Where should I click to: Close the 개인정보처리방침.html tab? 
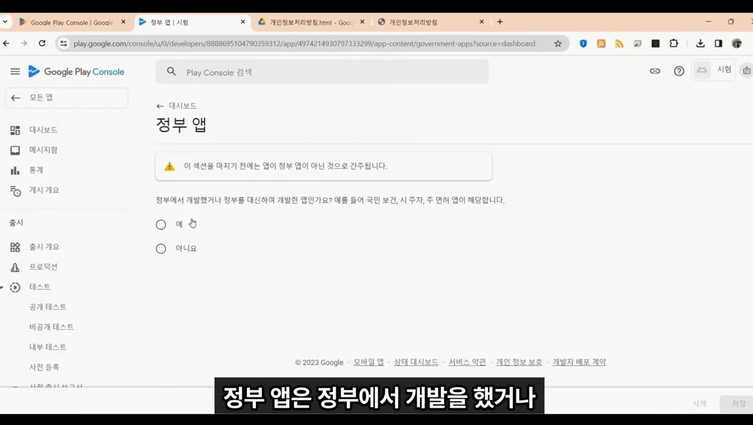(x=362, y=22)
